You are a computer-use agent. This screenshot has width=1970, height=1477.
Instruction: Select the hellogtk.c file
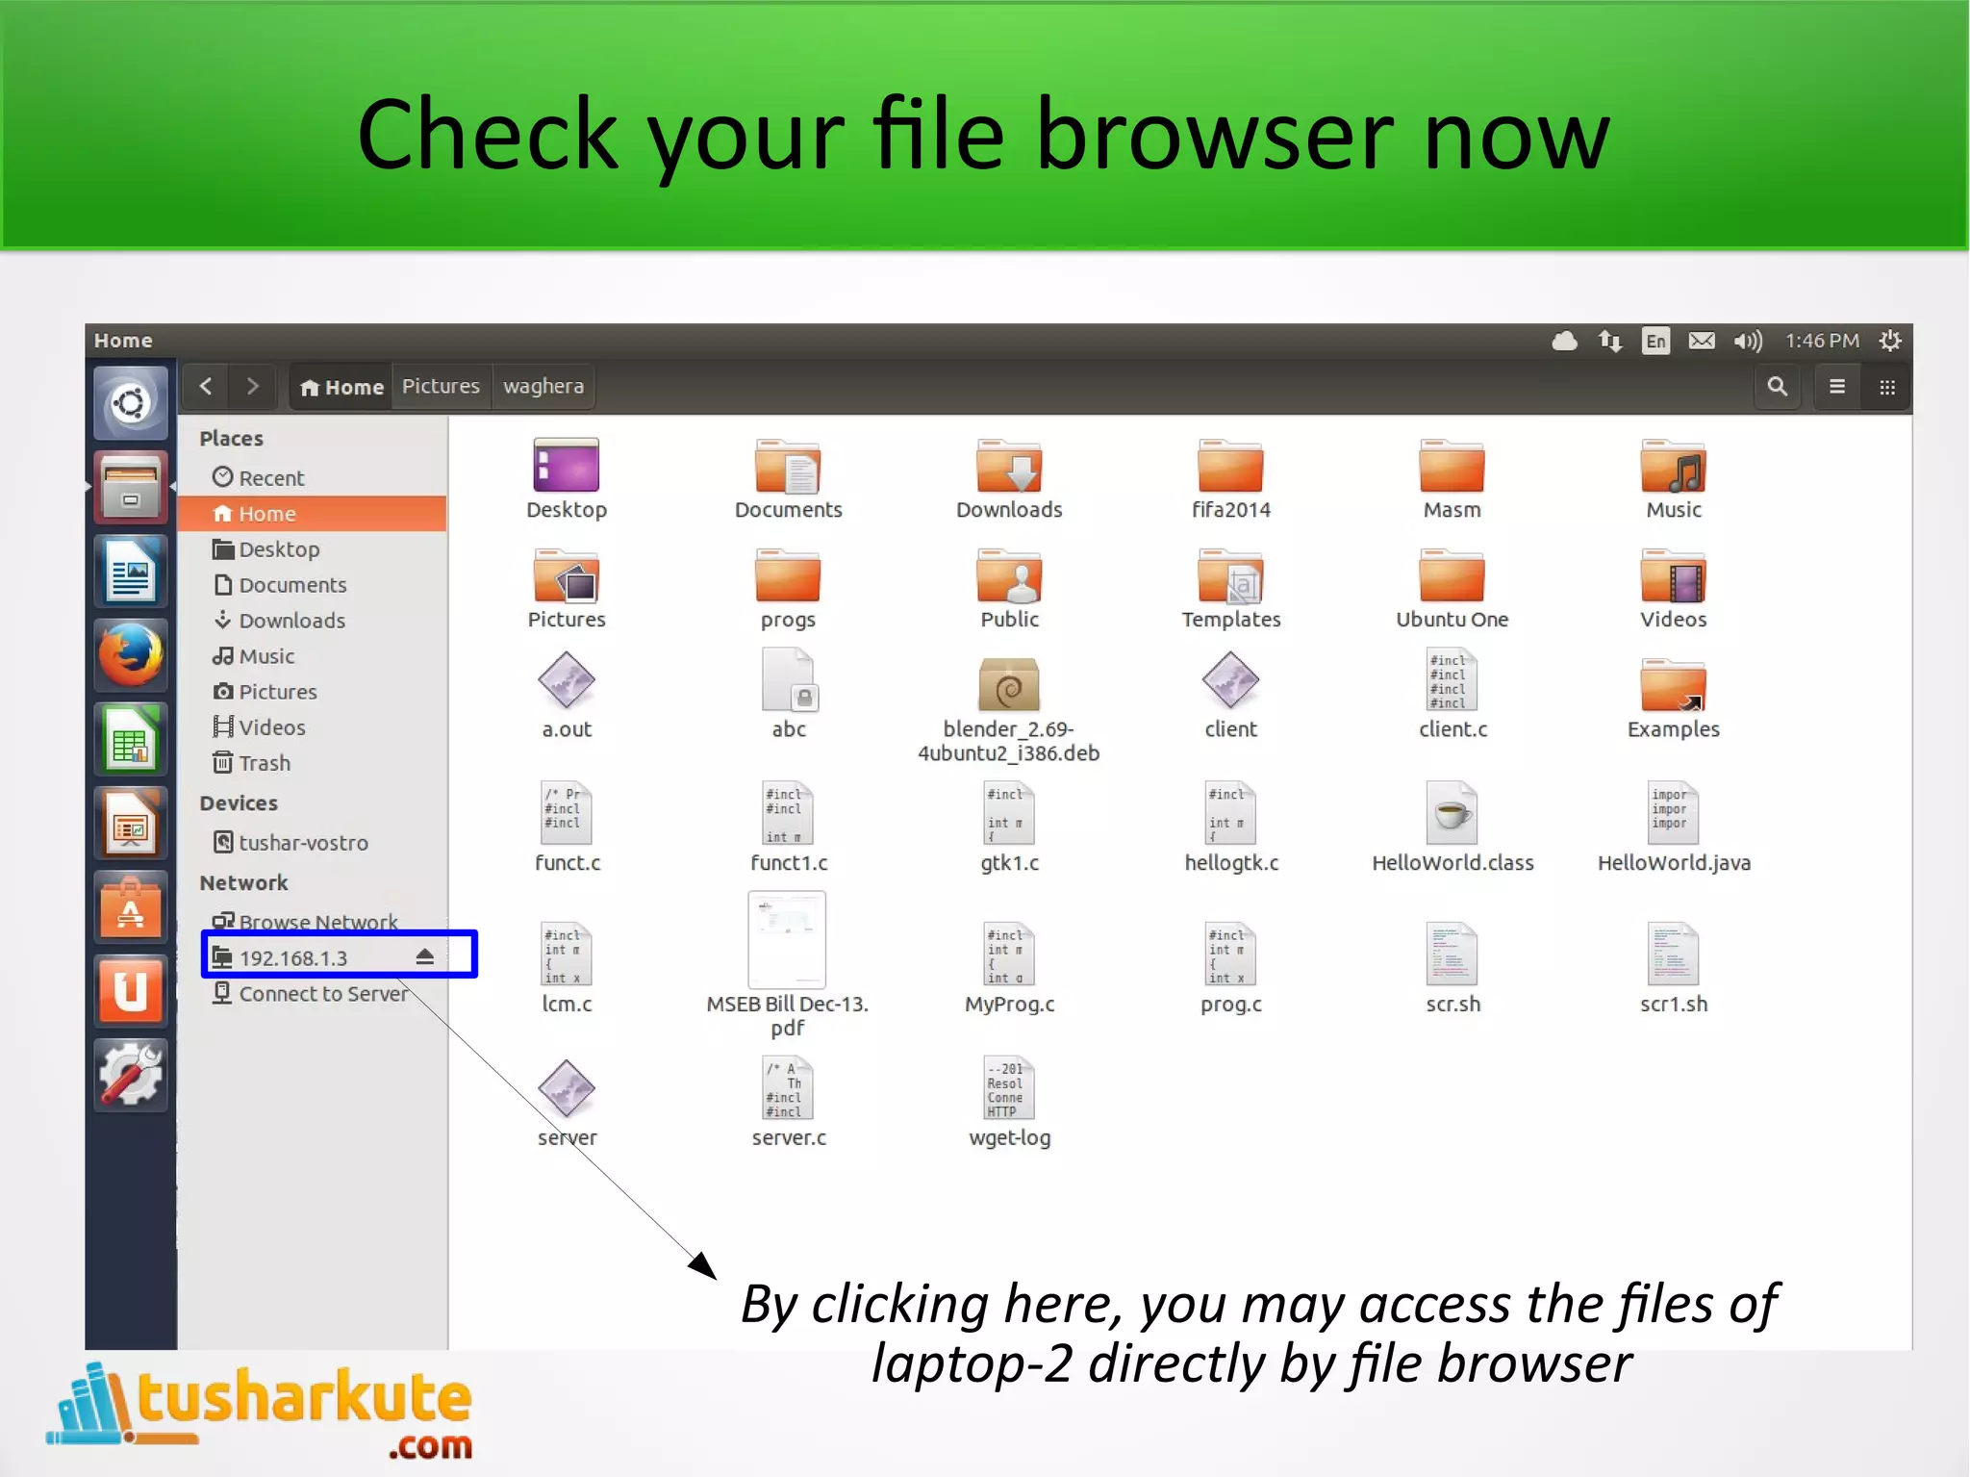coord(1230,827)
